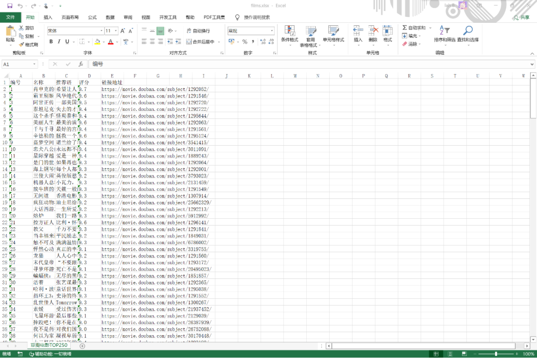Toggle Bold formatting
537x358 pixels.
pos(51,42)
